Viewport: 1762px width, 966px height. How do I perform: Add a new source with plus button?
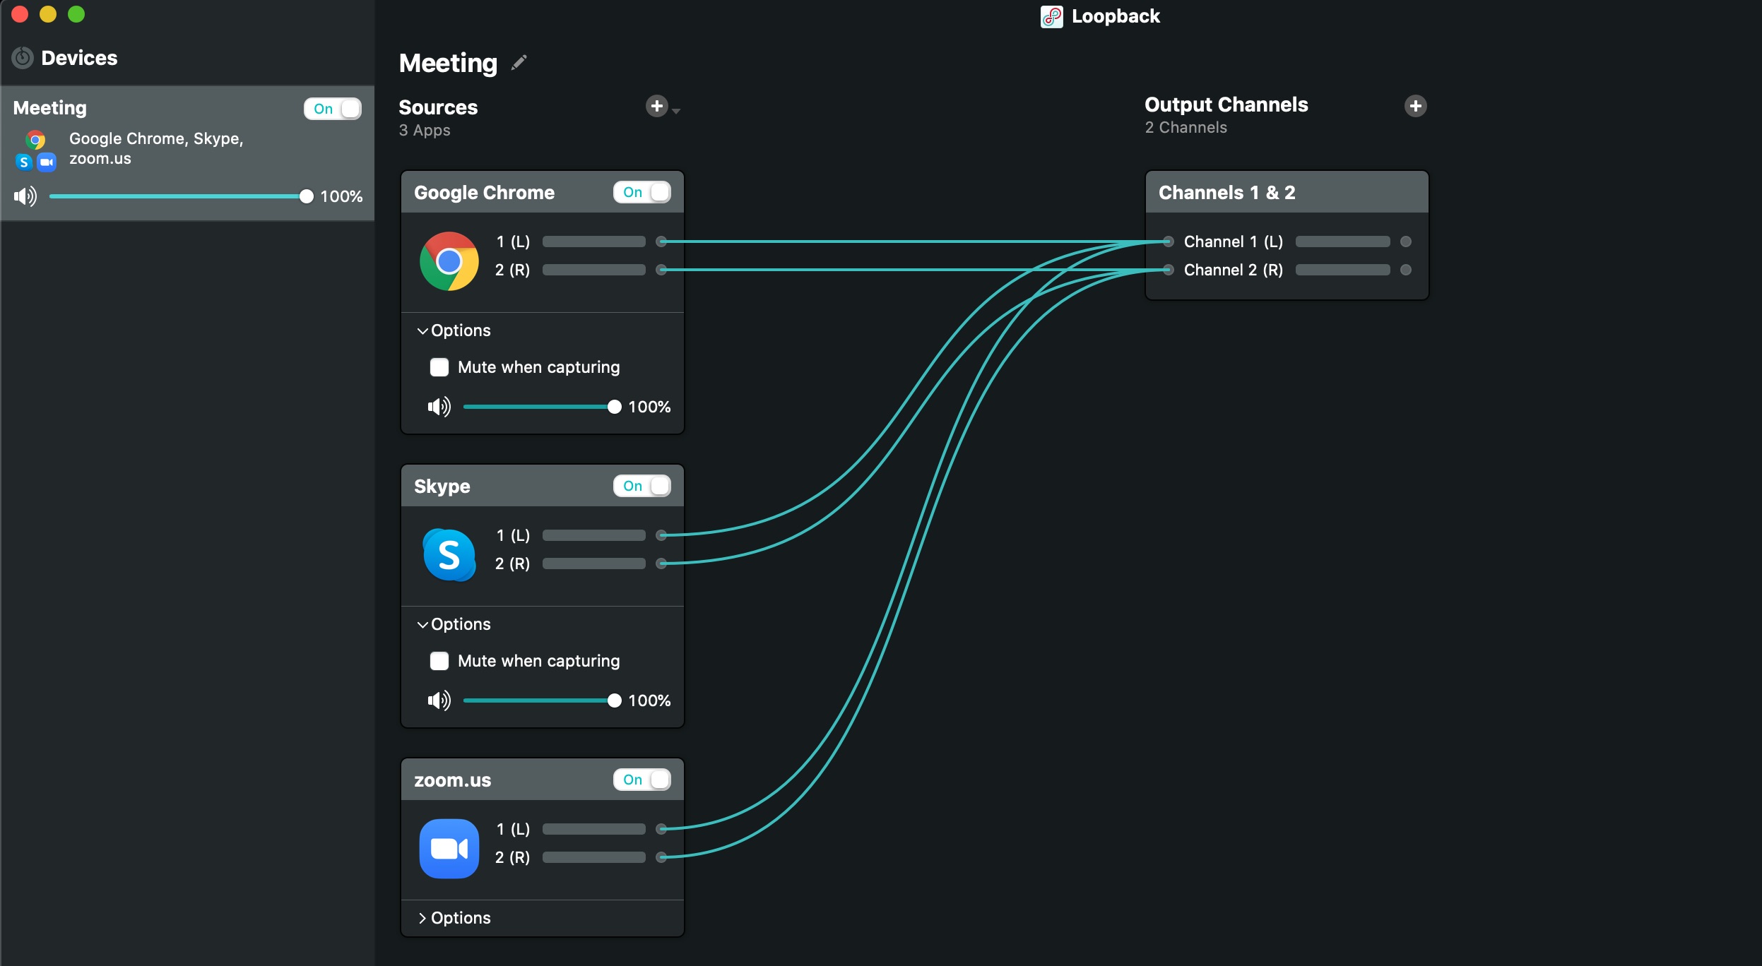[x=656, y=106]
